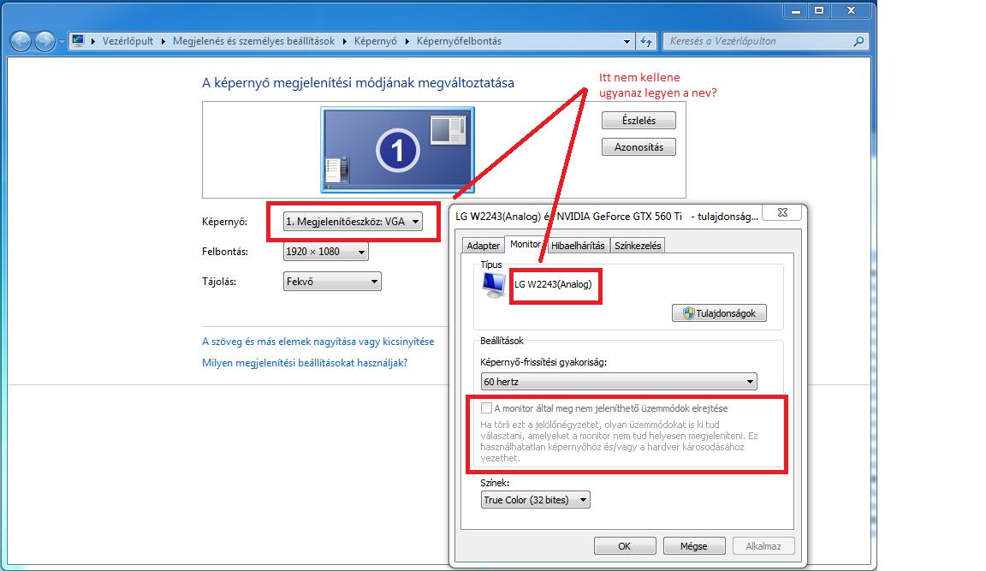The width and height of the screenshot is (986, 571).
Task: Click the Forward navigation arrow
Action: coord(45,41)
